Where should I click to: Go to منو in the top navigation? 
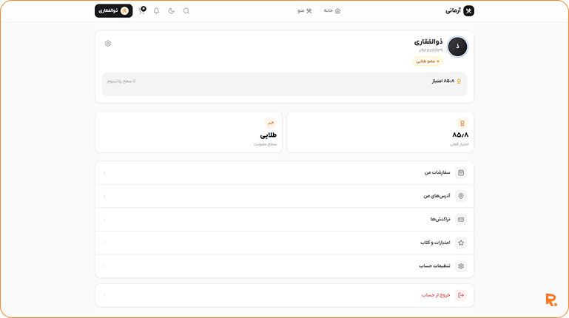pos(304,11)
